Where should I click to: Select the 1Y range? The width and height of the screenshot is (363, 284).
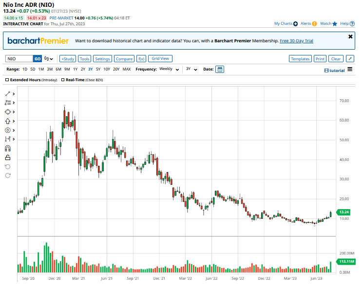(x=75, y=69)
